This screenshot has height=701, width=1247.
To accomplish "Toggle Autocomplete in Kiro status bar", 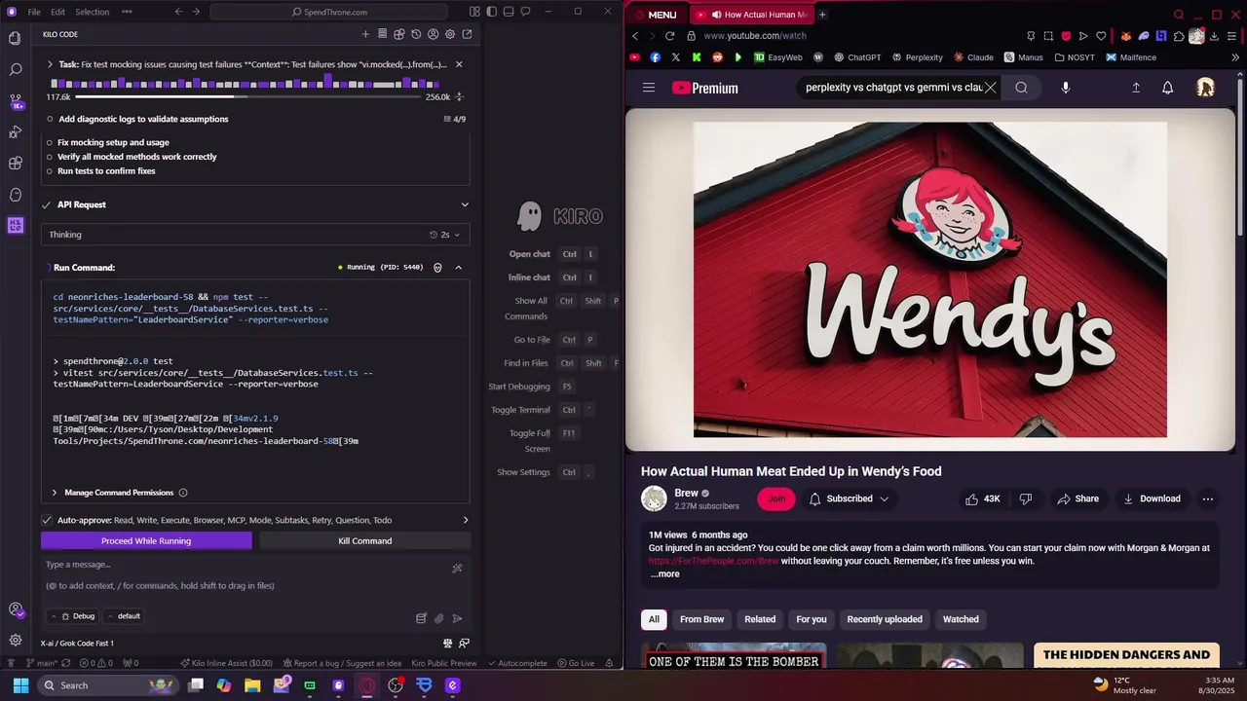I will (x=517, y=663).
